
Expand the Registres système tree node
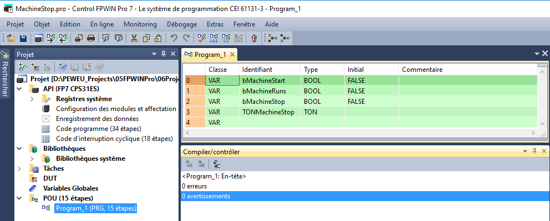tap(32, 99)
